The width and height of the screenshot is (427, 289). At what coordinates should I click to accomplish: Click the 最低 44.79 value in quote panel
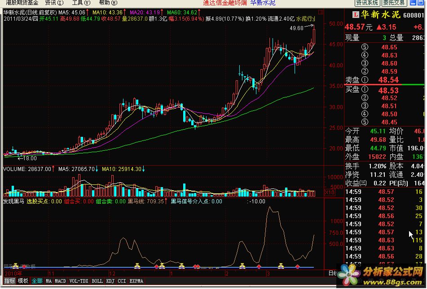(378, 148)
